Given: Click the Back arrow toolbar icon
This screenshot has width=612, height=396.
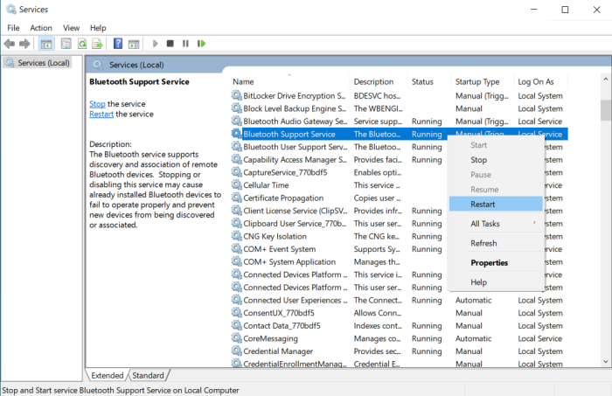Looking at the screenshot, I should coord(10,44).
